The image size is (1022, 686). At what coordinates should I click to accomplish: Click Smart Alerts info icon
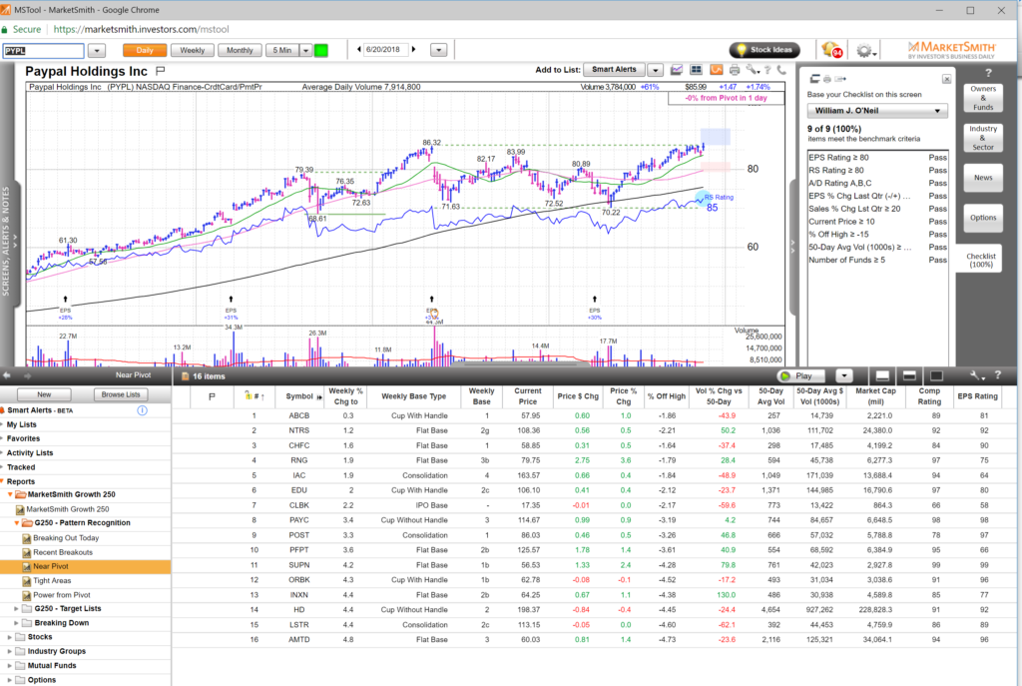pyautogui.click(x=142, y=410)
